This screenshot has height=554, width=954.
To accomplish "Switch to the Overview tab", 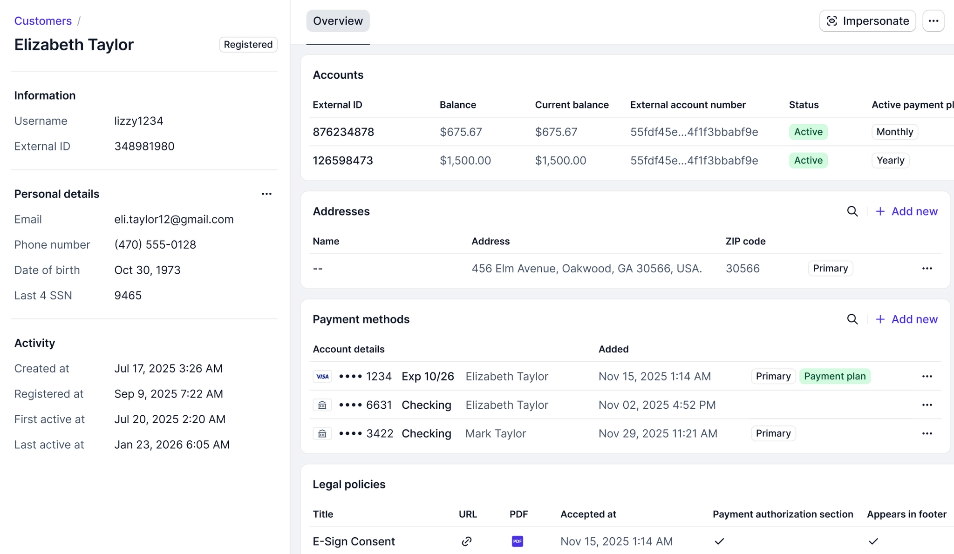I will pyautogui.click(x=338, y=21).
